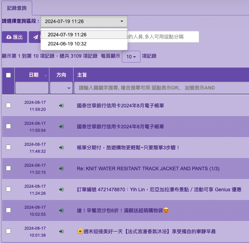Click the date filter input field
This screenshot has width=249, height=243.
pos(32,88)
